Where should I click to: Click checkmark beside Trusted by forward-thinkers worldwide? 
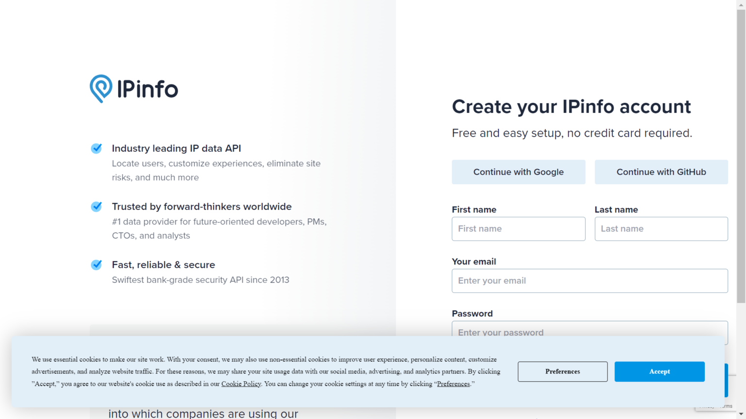97,207
